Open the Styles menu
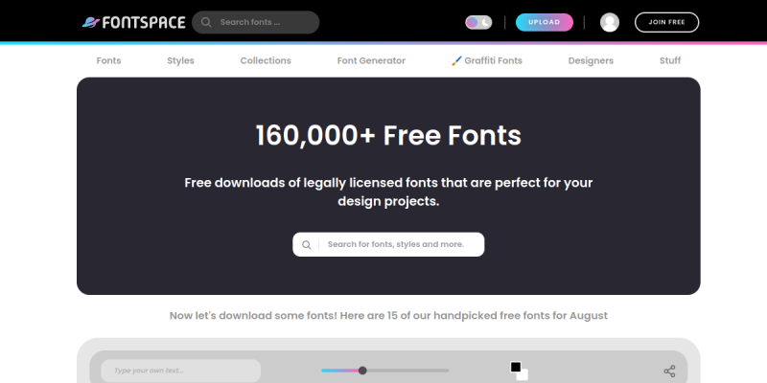Viewport: 767px width, 383px height. point(180,60)
